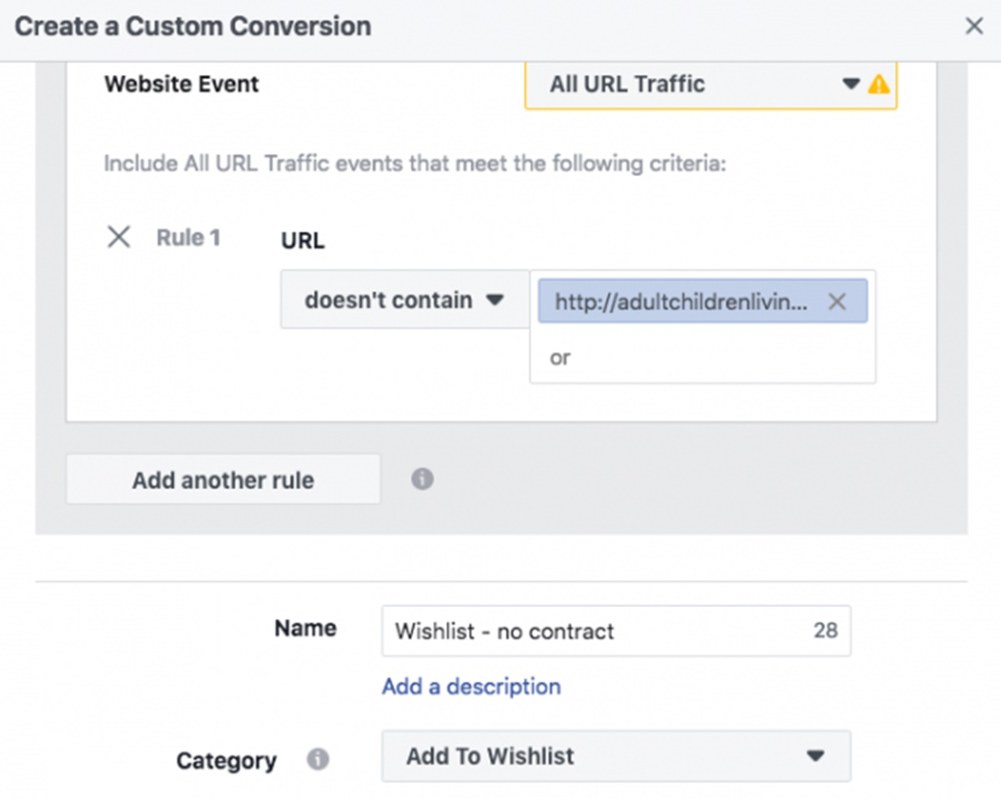
Task: Delete the adultchildrenlivin URL chip
Action: pos(837,302)
